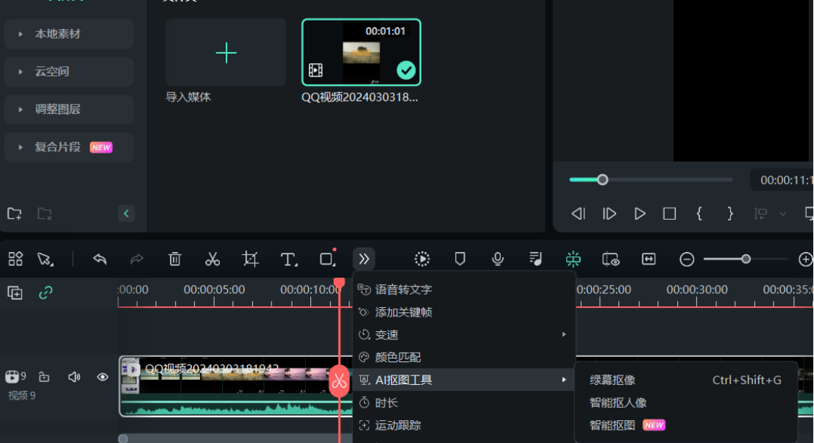Select the scissors split tool

point(213,259)
